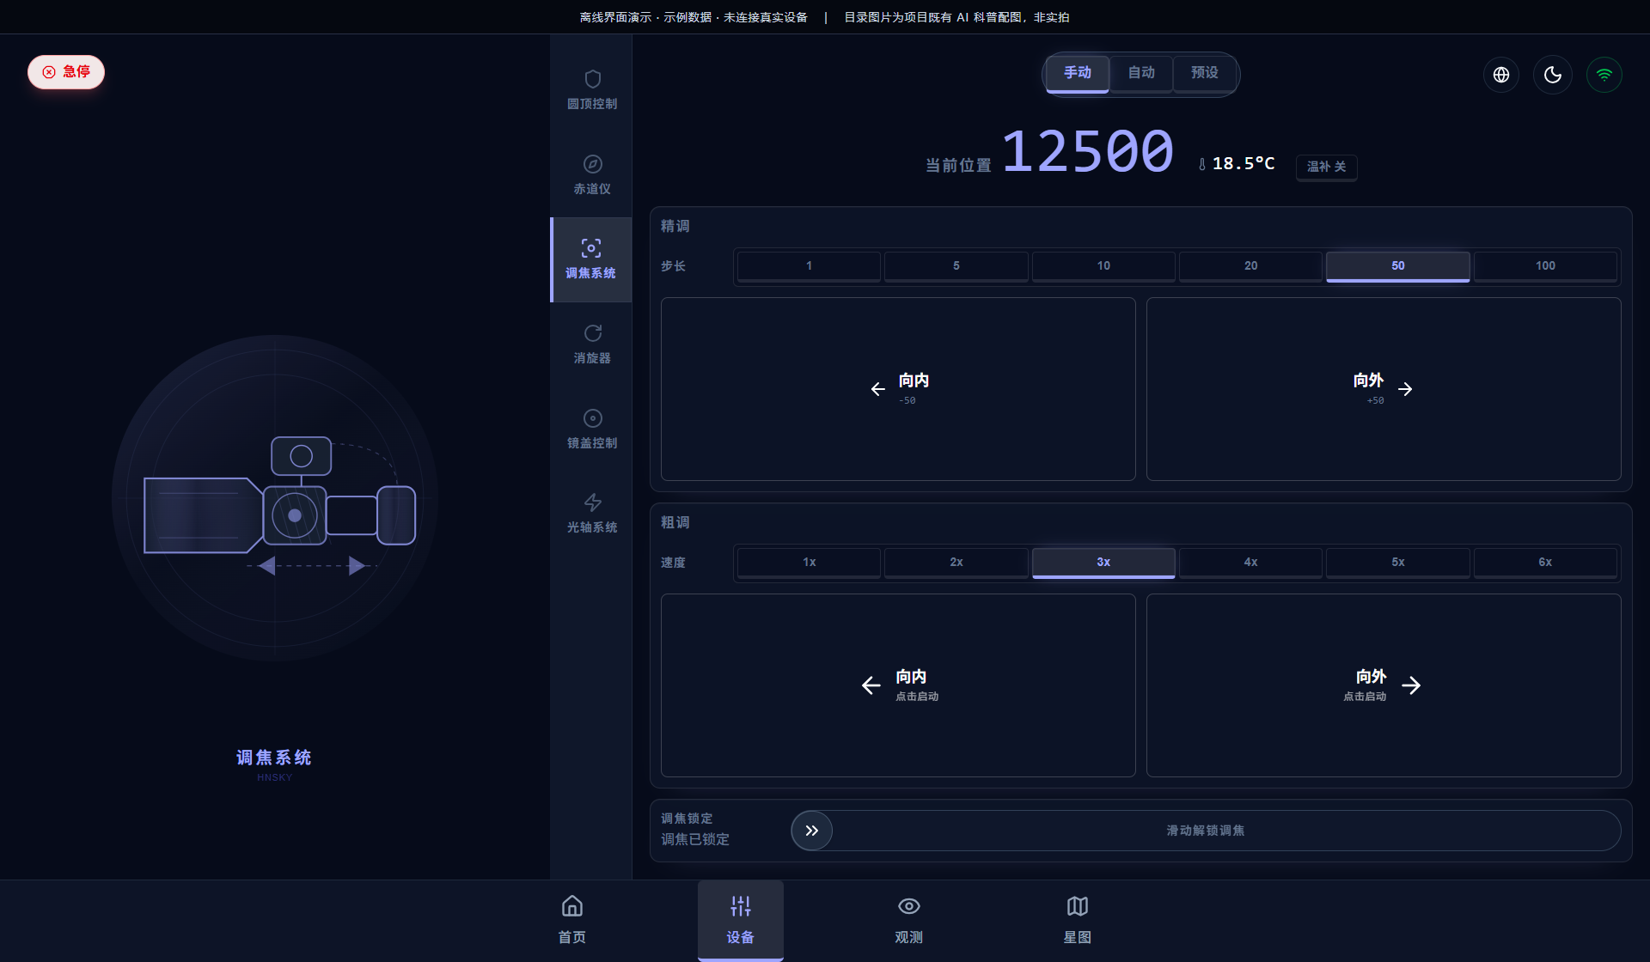The height and width of the screenshot is (962, 1650).
Task: Open 光轴系统 lightning icon sidebar item
Action: coord(592,514)
